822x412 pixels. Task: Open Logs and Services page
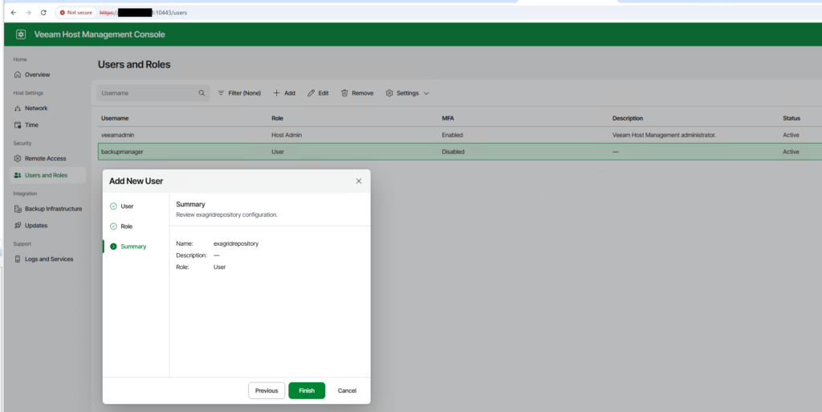pos(48,259)
